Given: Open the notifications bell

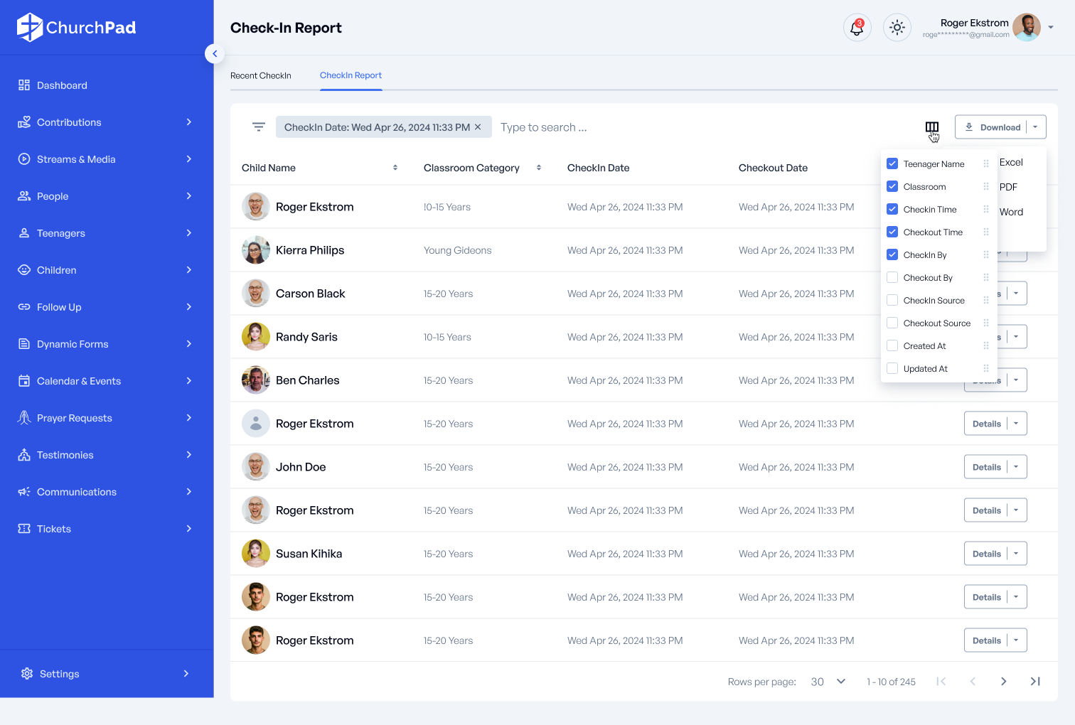Looking at the screenshot, I should [857, 28].
